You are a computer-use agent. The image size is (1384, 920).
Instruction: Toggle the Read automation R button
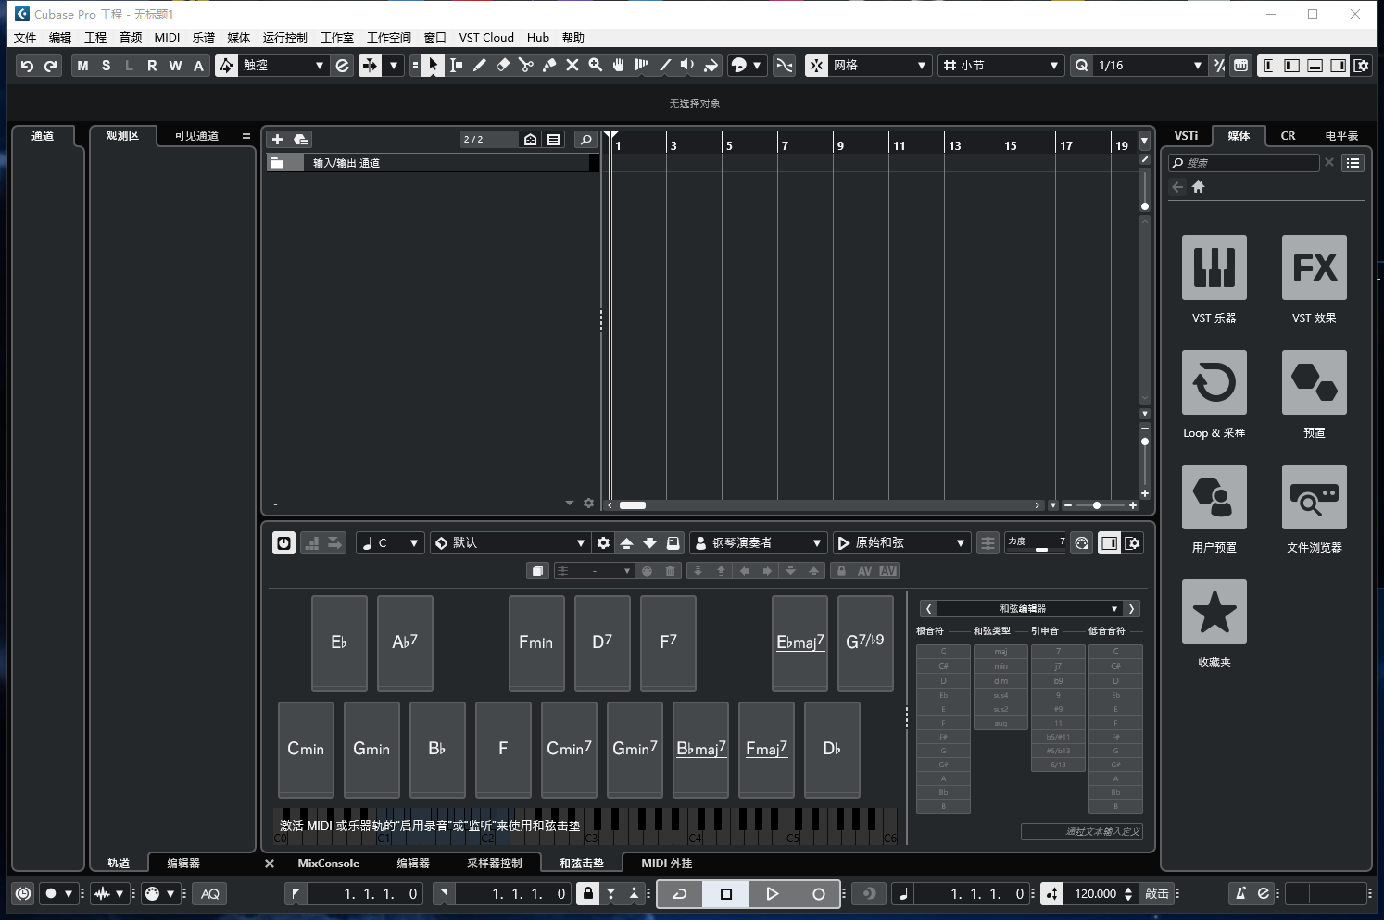[152, 66]
